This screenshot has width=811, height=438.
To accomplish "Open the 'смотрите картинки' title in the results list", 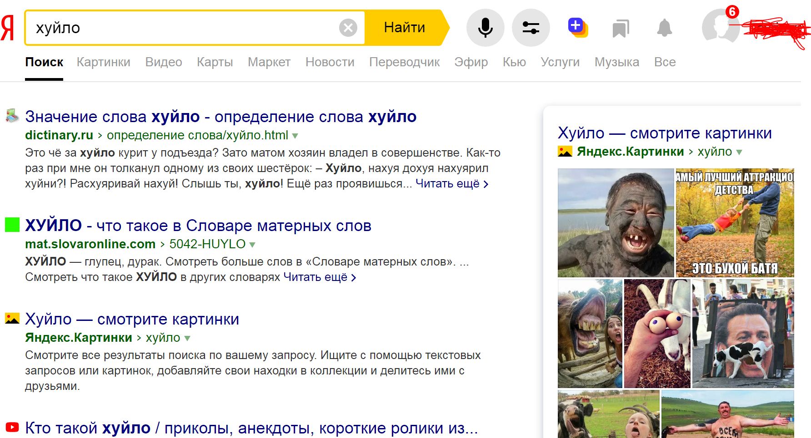I will (x=132, y=319).
